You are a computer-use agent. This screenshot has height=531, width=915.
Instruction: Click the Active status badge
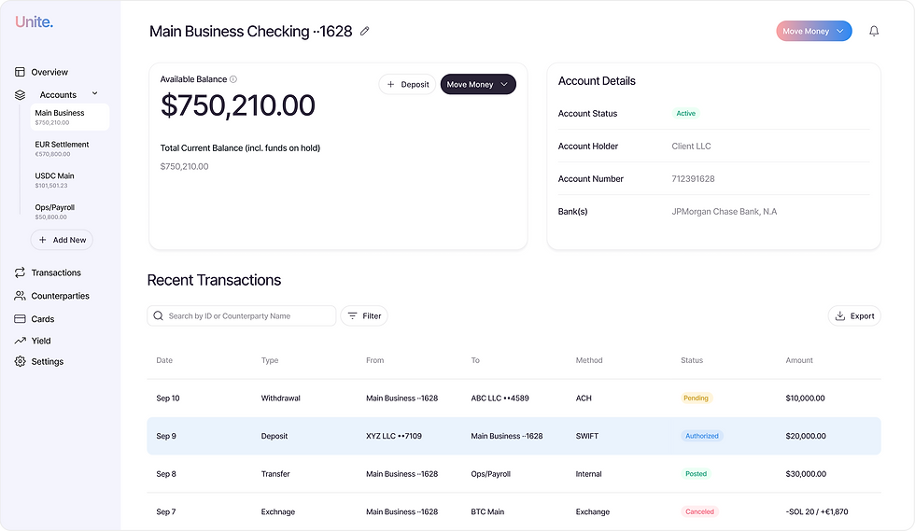[685, 113]
